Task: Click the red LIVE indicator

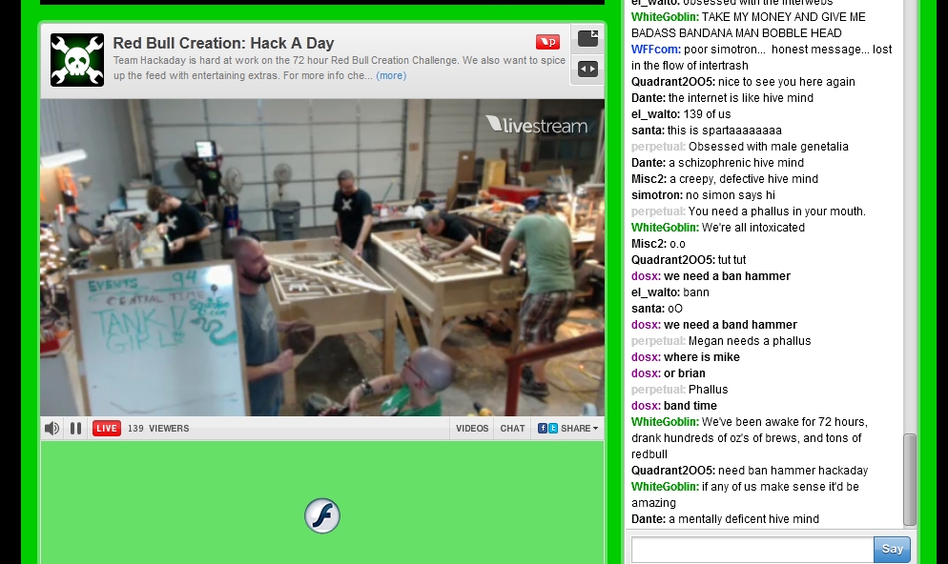Action: click(x=107, y=428)
